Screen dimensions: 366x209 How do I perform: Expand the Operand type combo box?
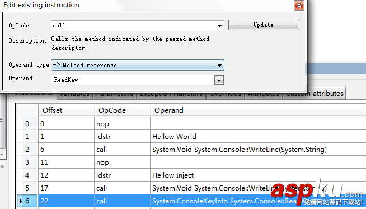(138, 65)
